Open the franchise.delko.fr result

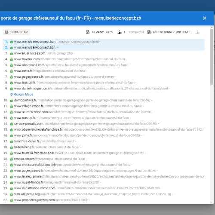click(x=44, y=141)
